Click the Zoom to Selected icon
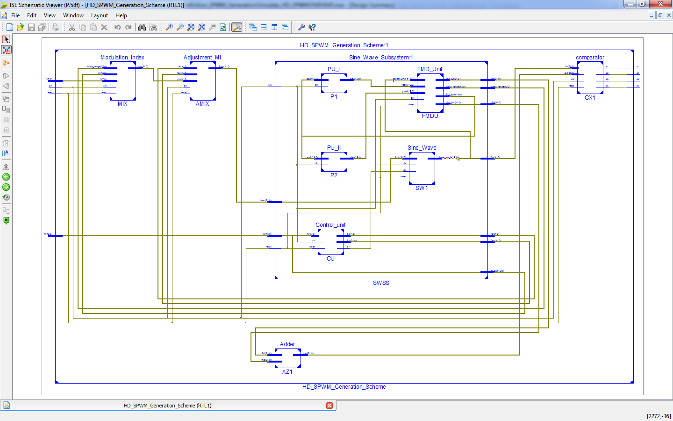Image resolution: width=673 pixels, height=421 pixels. [201, 27]
